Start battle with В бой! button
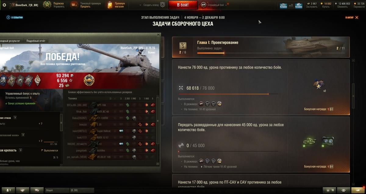The height and width of the screenshot is (194, 366). click(x=183, y=5)
